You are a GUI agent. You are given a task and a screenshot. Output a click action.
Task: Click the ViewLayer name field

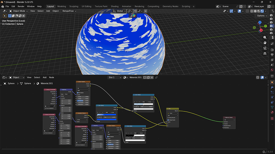(x=260, y=6)
